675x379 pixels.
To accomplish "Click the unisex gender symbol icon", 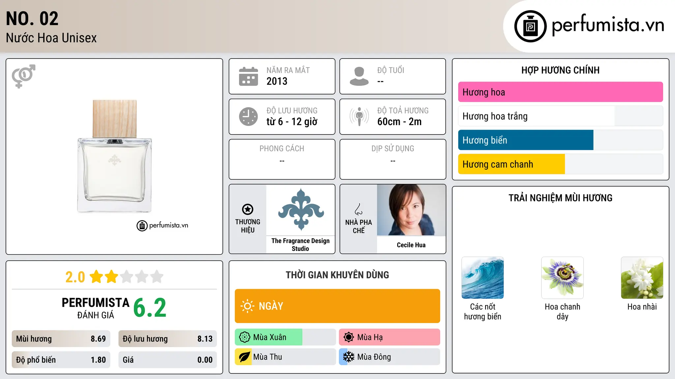I will coord(23,76).
